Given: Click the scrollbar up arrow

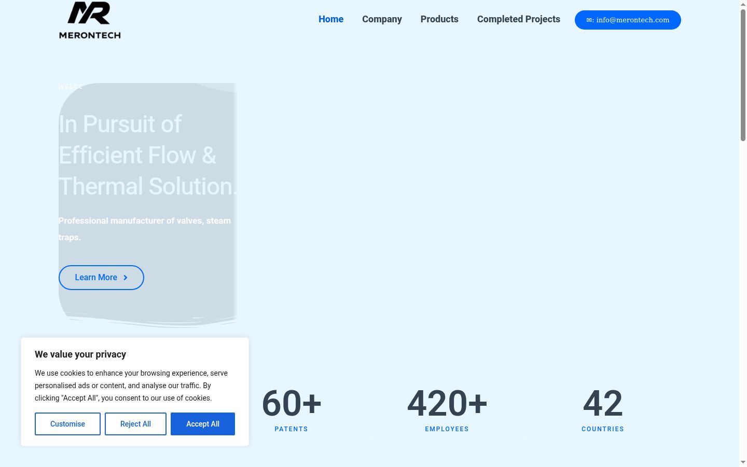Looking at the screenshot, I should [x=743, y=4].
